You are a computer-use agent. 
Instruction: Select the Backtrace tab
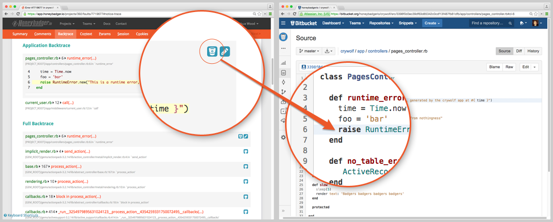pos(65,34)
